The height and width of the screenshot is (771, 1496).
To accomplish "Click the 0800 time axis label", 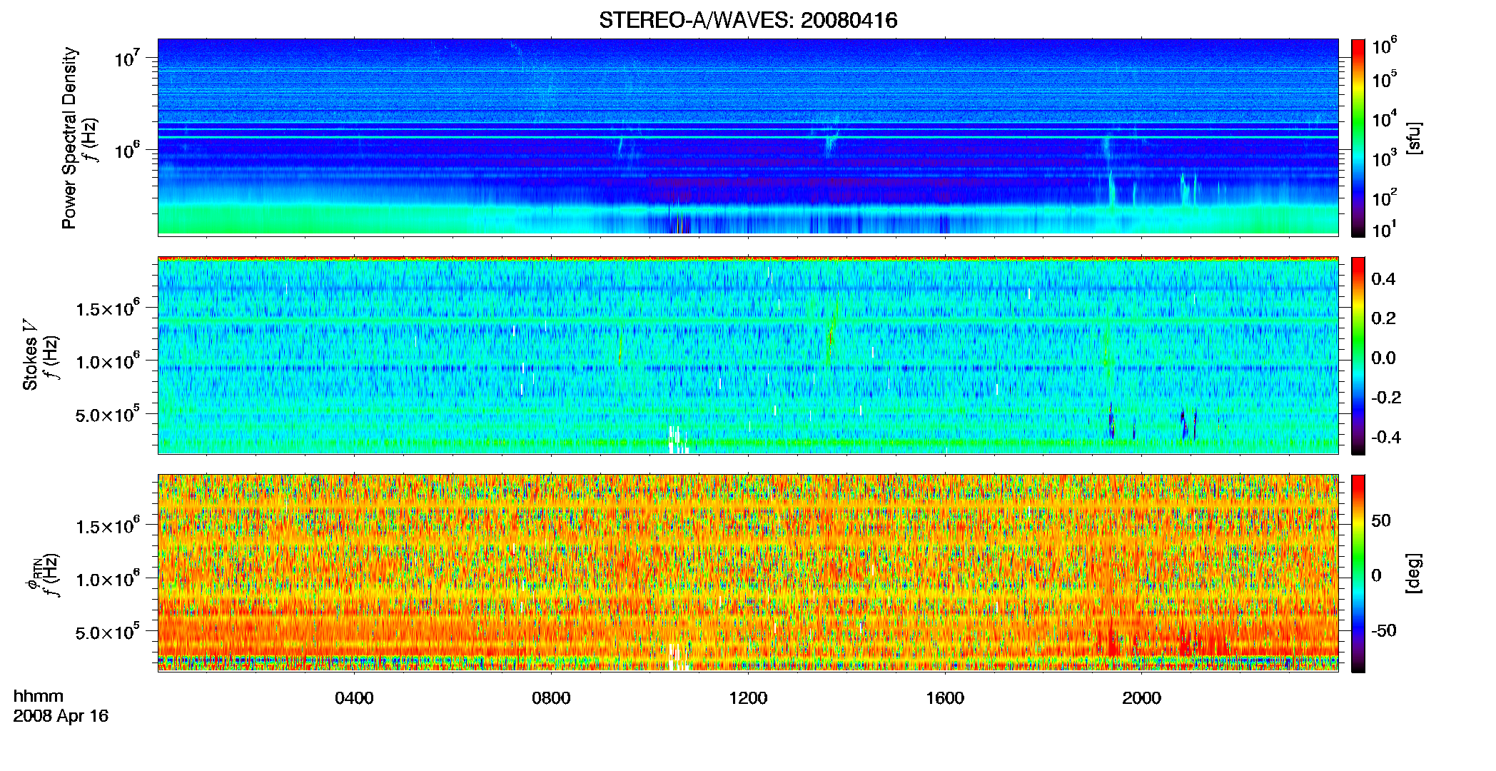I will (551, 697).
